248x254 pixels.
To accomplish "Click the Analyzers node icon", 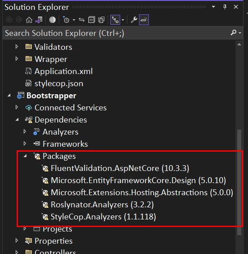I will pos(36,132).
